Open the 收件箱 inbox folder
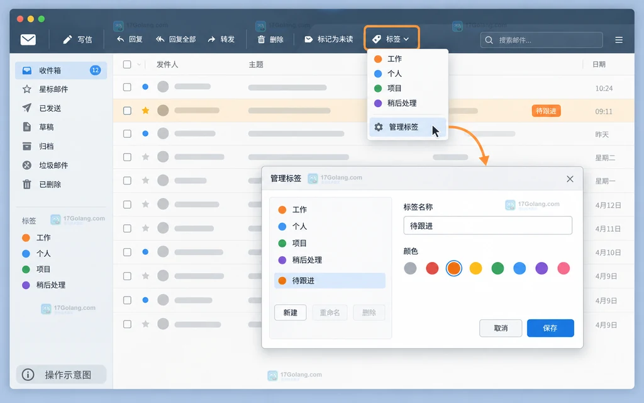644x403 pixels. pyautogui.click(x=61, y=71)
